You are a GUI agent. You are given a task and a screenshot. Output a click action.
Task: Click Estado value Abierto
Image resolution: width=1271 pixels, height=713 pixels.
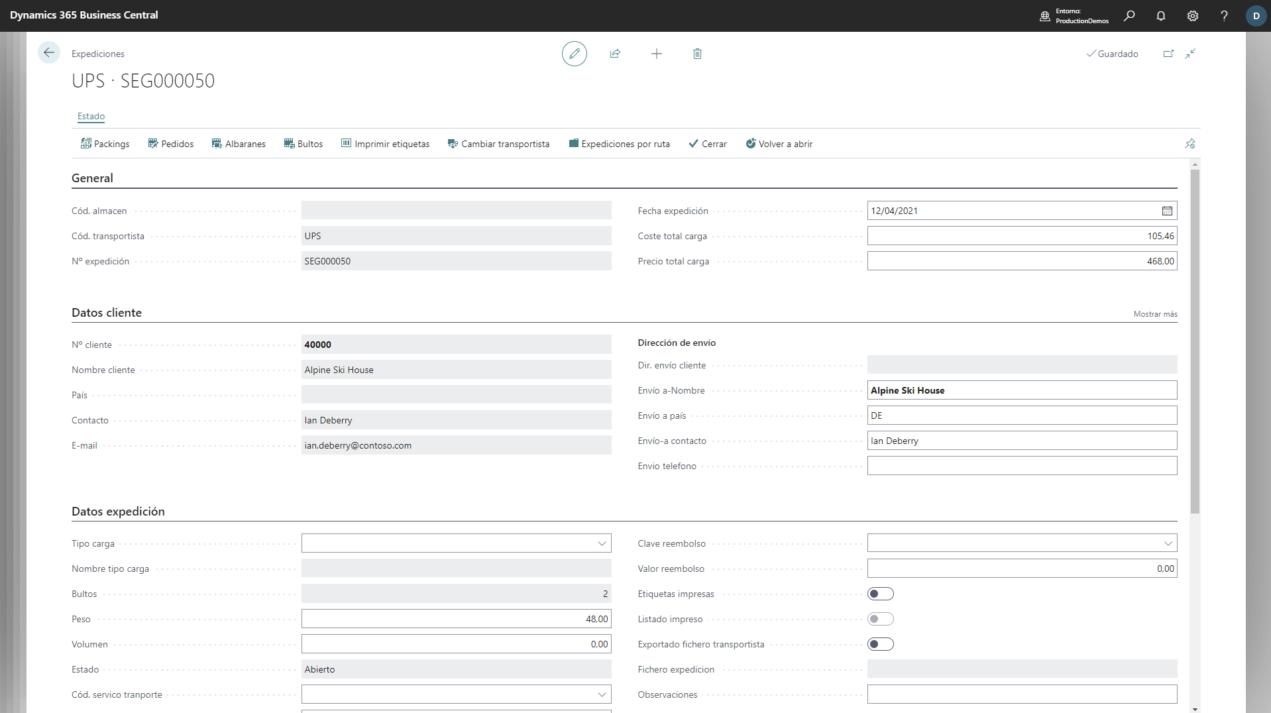[456, 669]
